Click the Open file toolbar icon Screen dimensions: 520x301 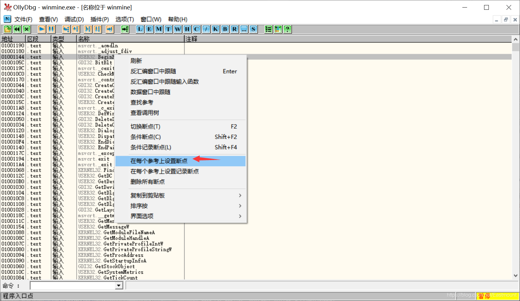8,29
